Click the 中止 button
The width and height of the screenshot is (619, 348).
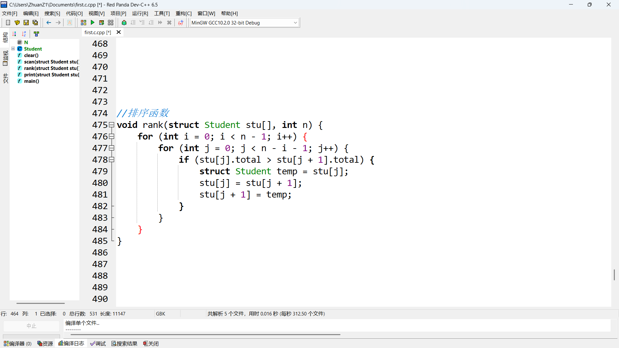31,326
